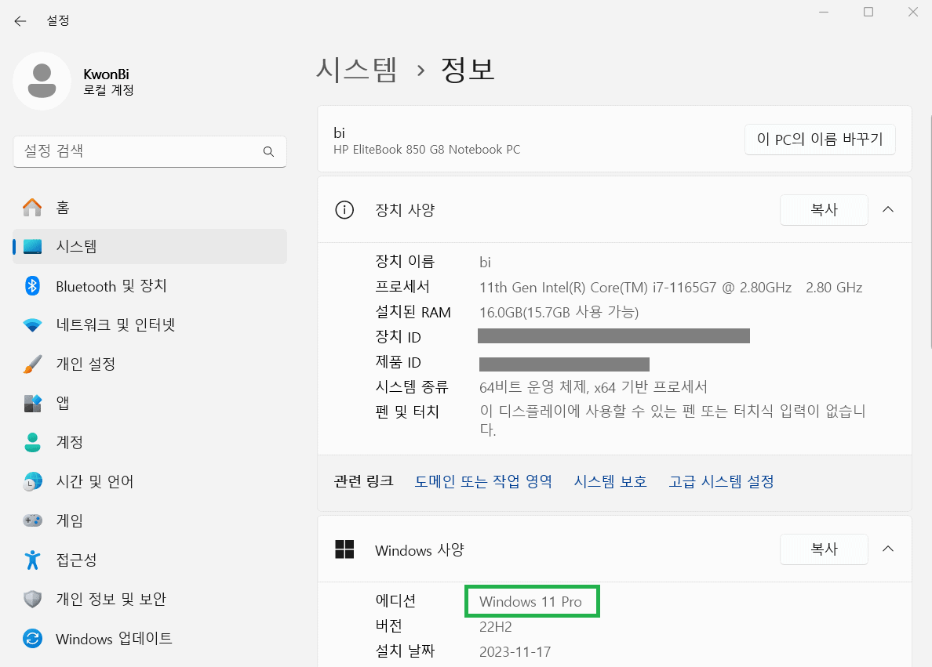Open Bluetooth 및 장치 settings
932x667 pixels.
(x=150, y=285)
